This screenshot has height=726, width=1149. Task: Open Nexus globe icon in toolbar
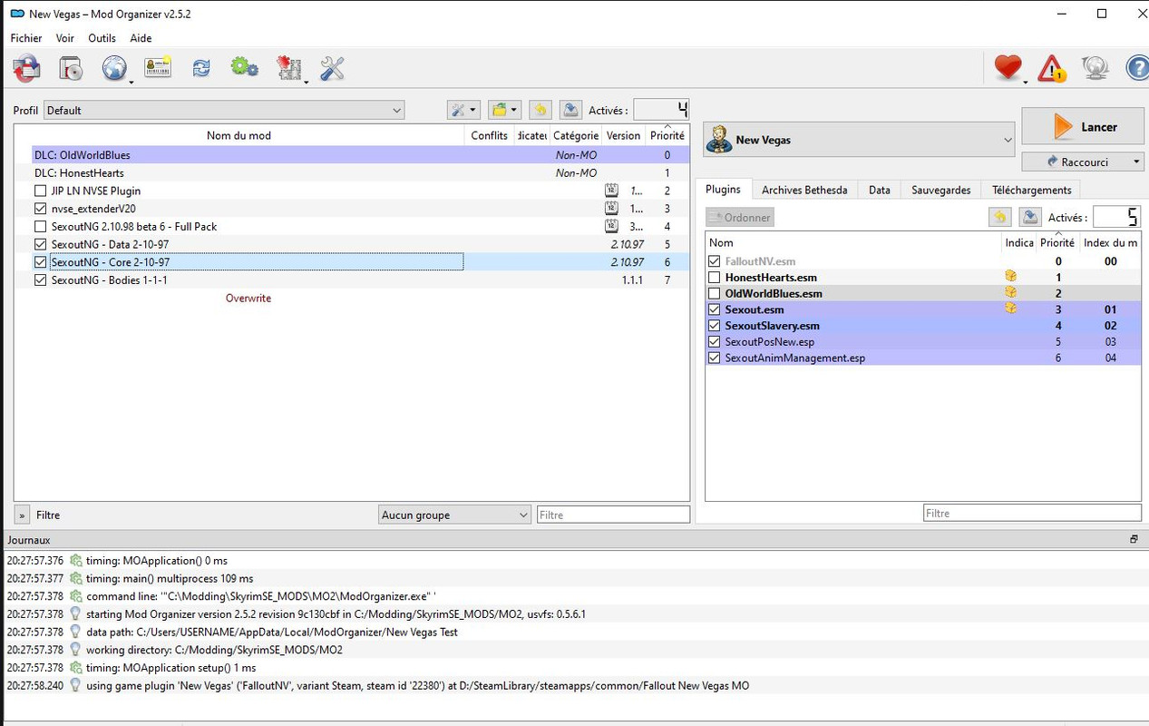[x=114, y=68]
